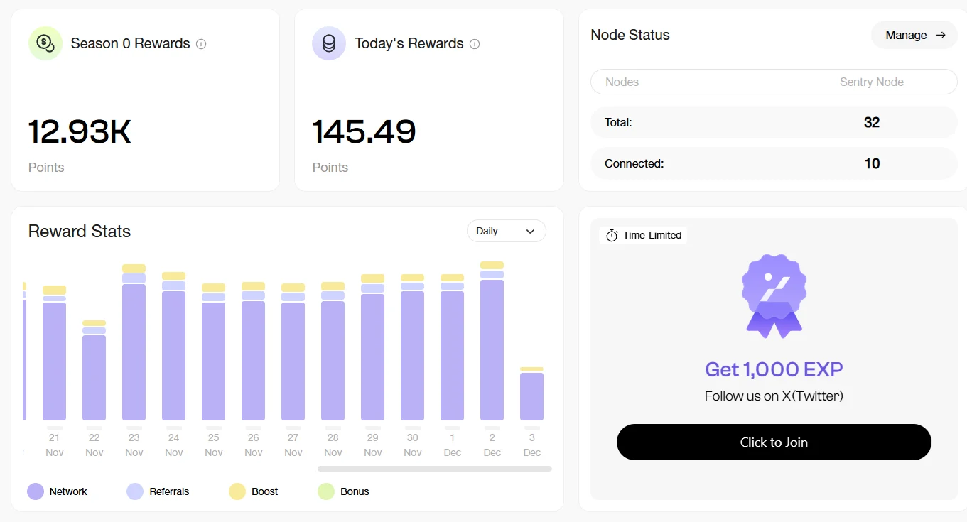Select the 29 Nov bar

tap(373, 347)
